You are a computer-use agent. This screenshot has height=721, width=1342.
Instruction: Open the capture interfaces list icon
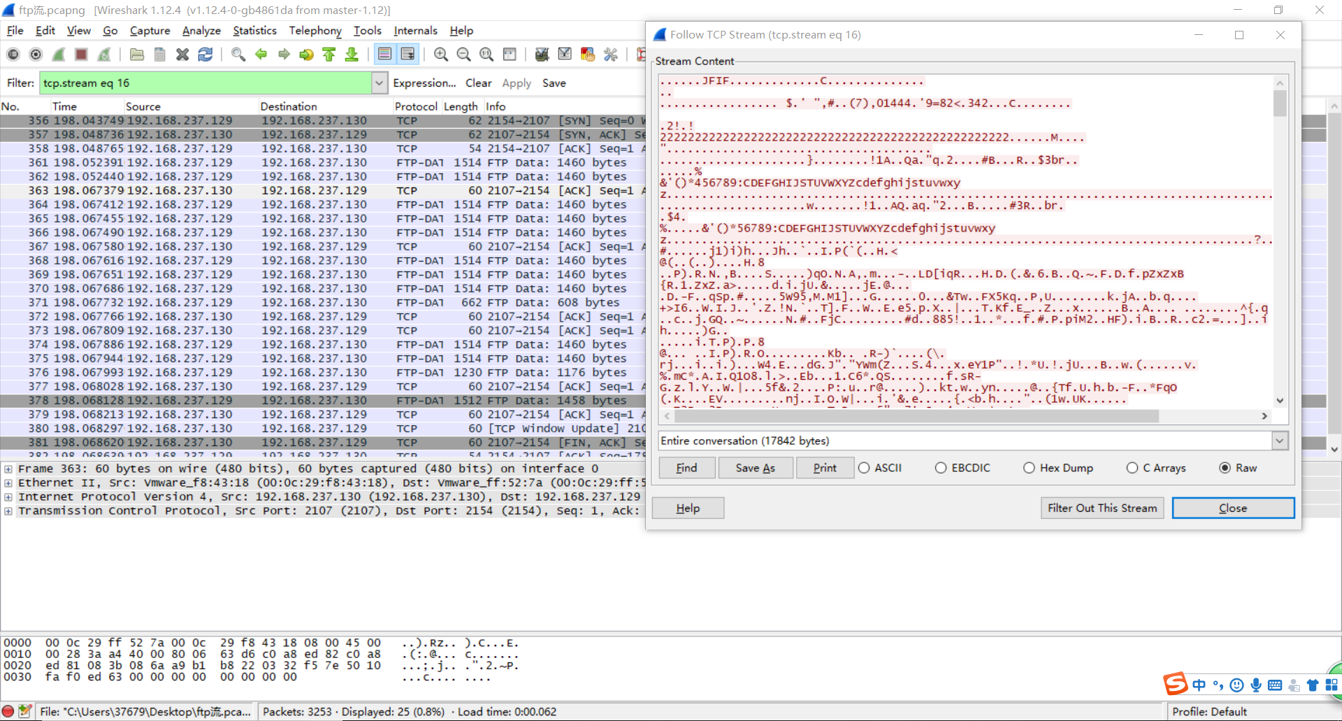(13, 55)
